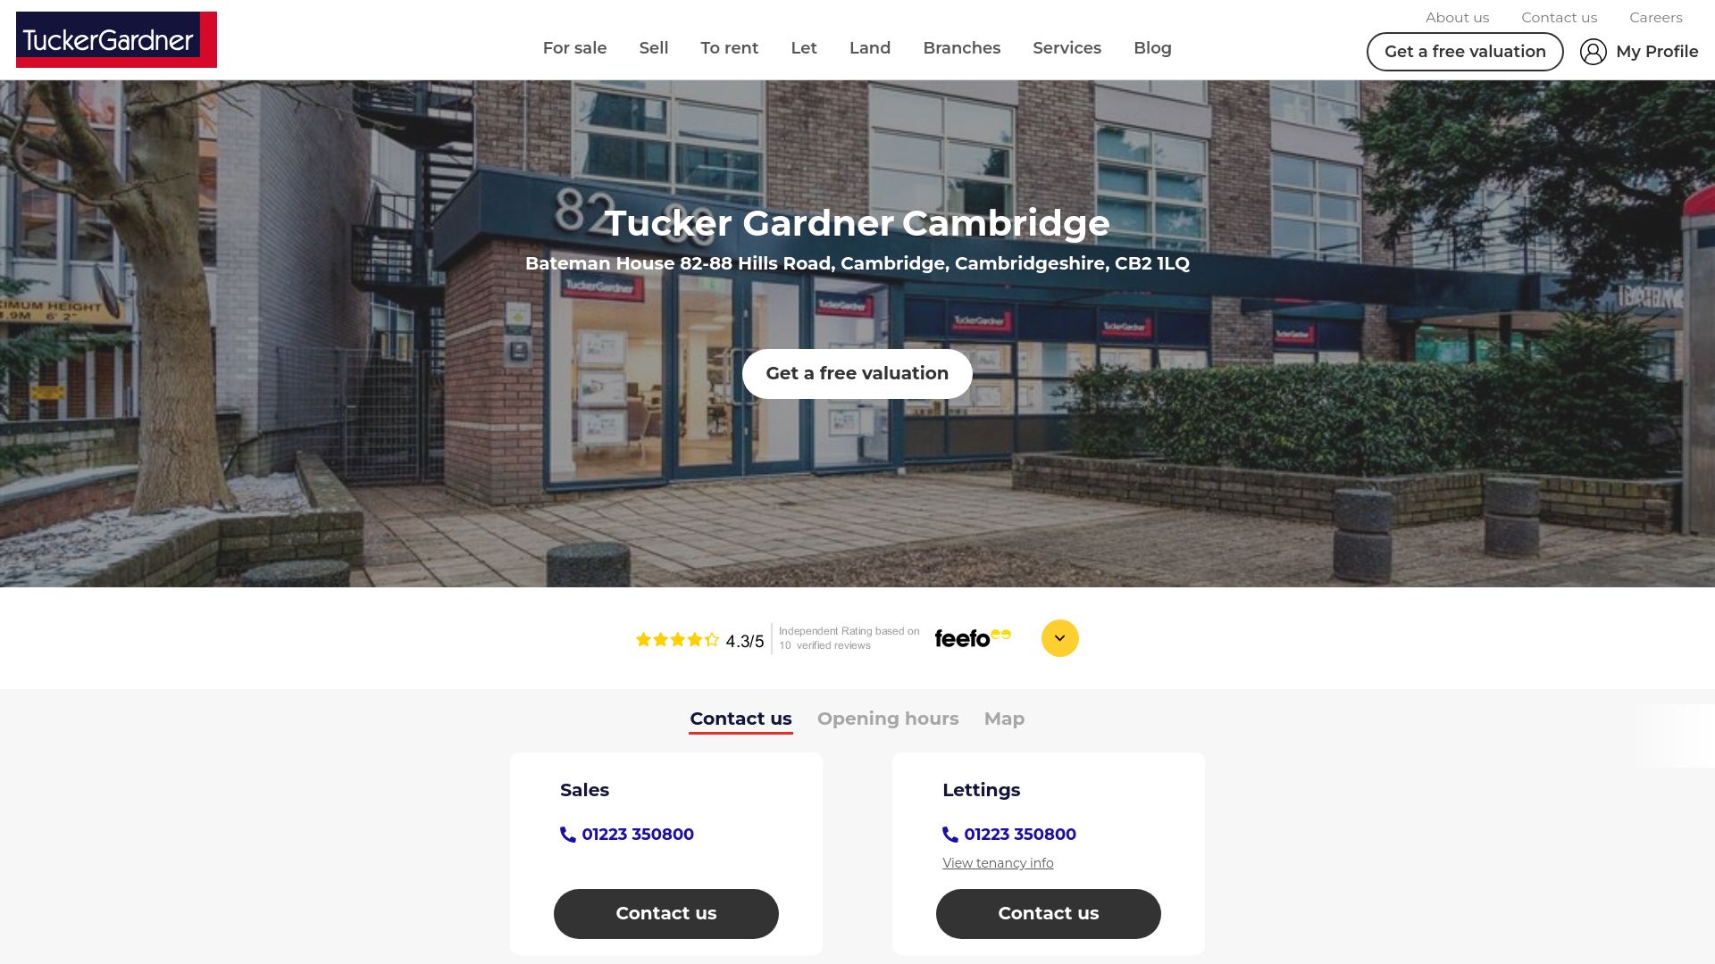
Task: Click Sales Contact us button
Action: click(x=665, y=913)
